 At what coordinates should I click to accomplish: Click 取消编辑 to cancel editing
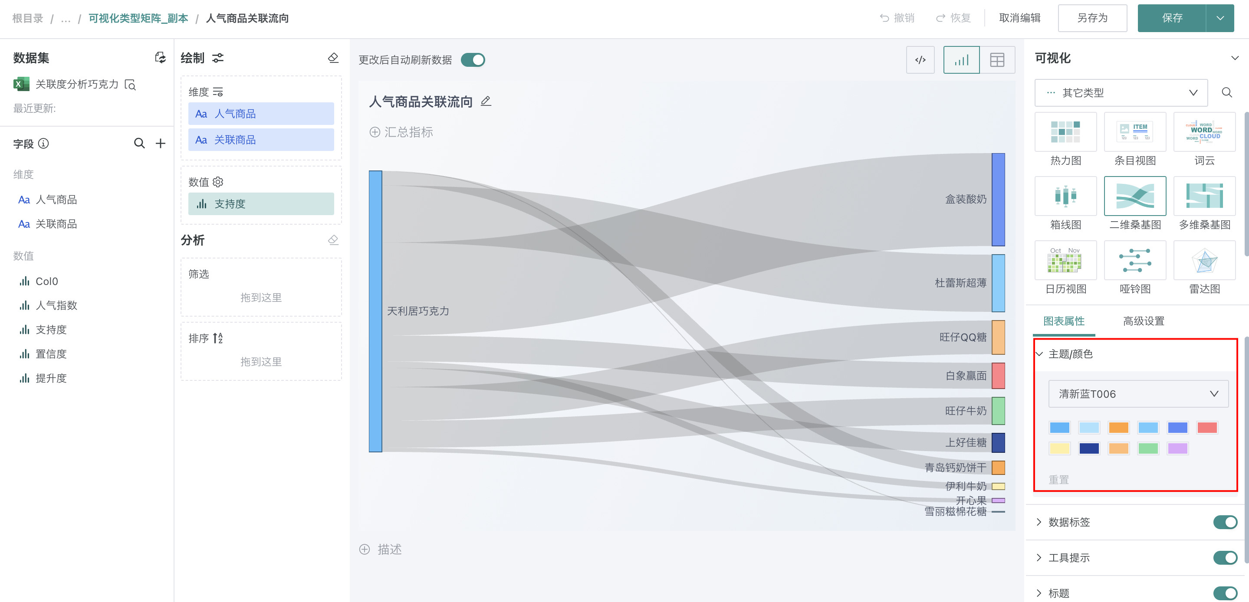click(x=1020, y=18)
